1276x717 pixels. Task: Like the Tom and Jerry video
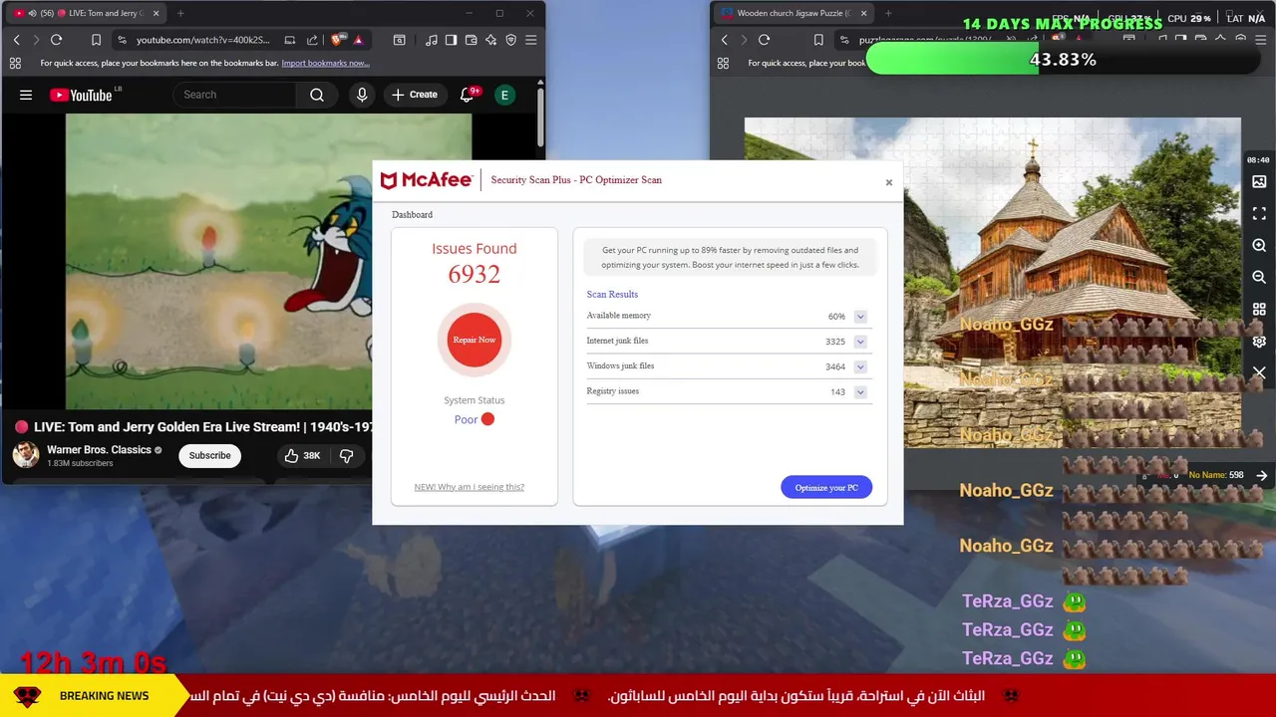click(302, 455)
